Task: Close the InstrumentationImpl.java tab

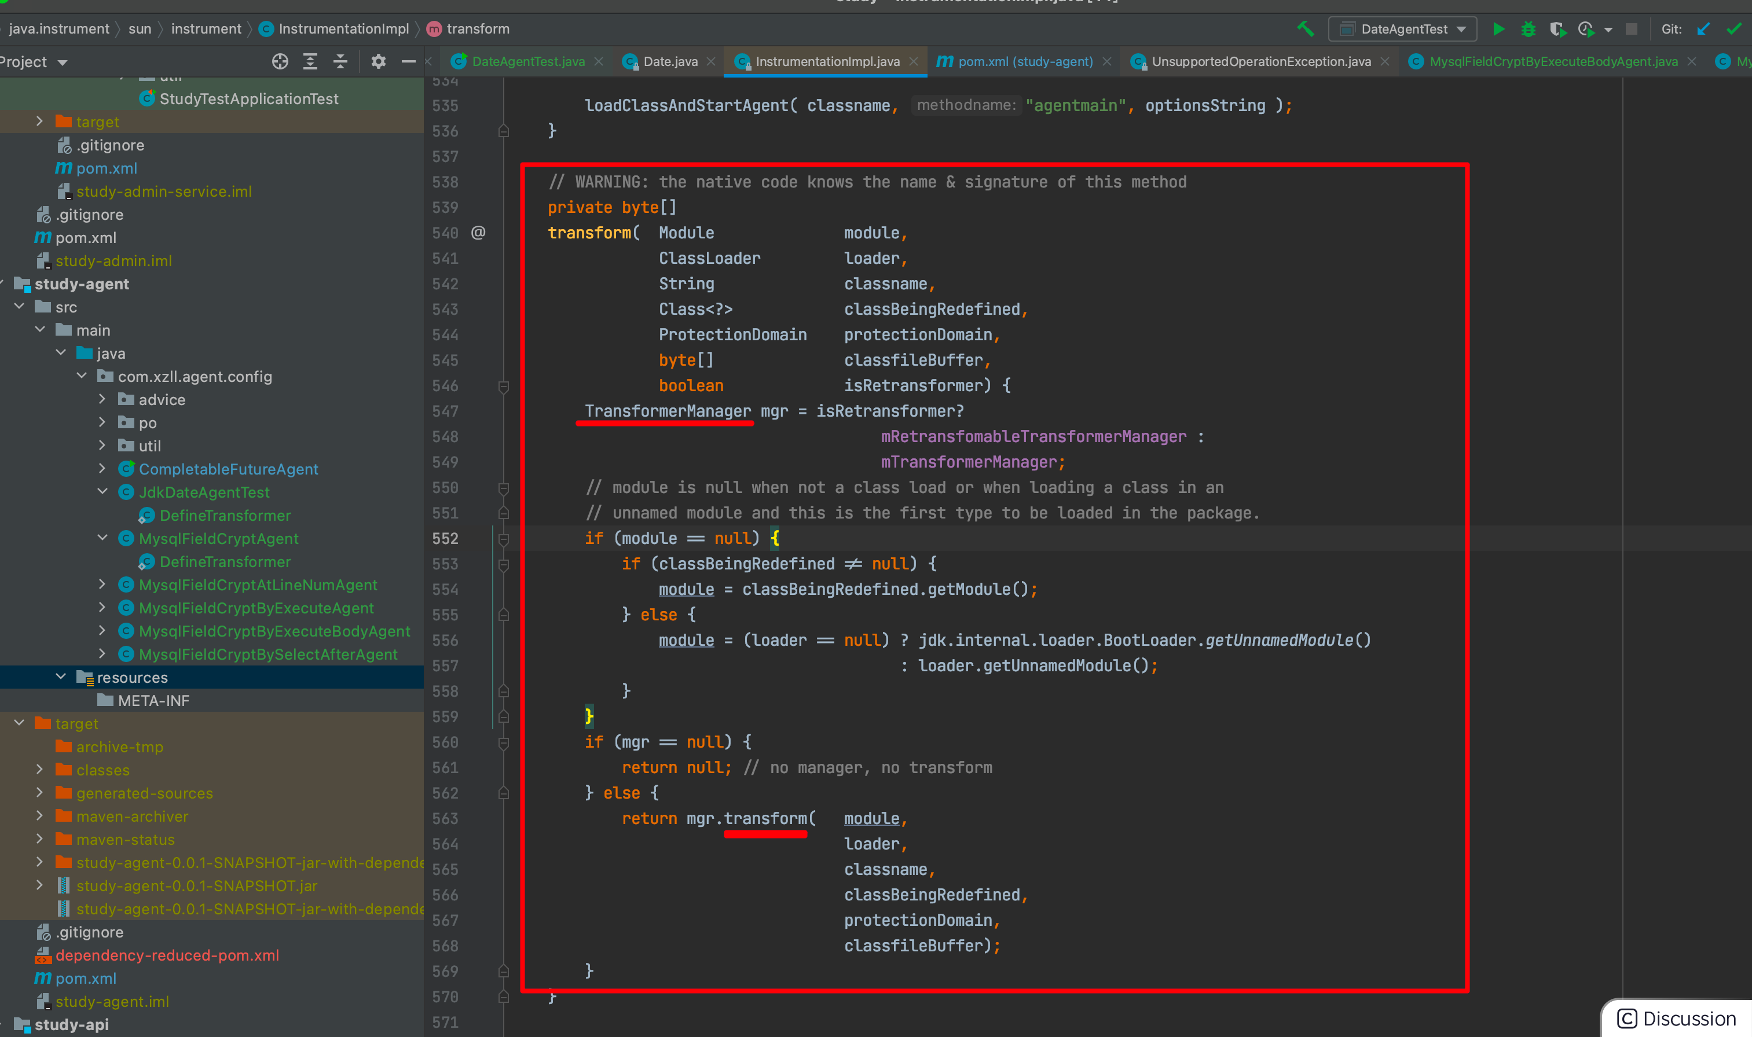Action: (x=913, y=61)
